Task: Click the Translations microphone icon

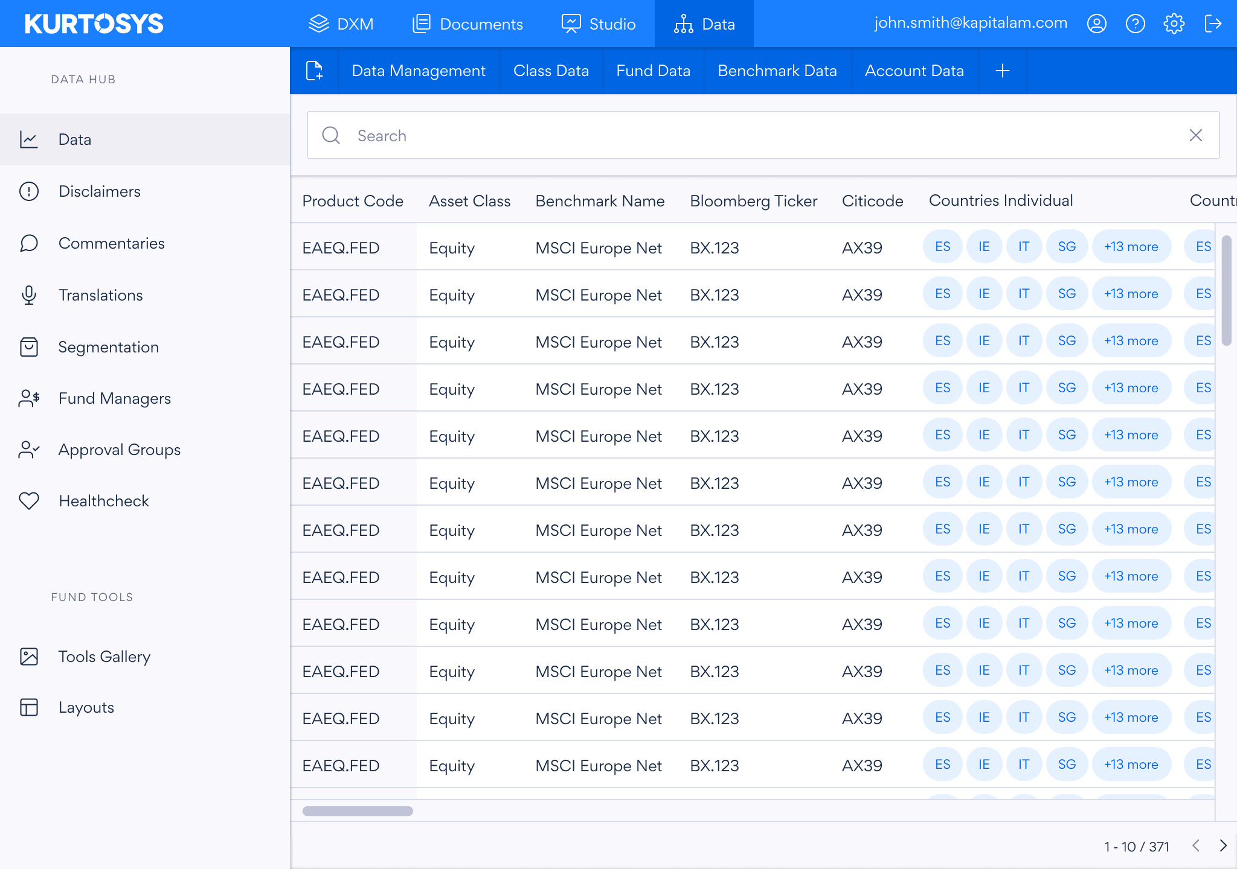Action: [29, 295]
